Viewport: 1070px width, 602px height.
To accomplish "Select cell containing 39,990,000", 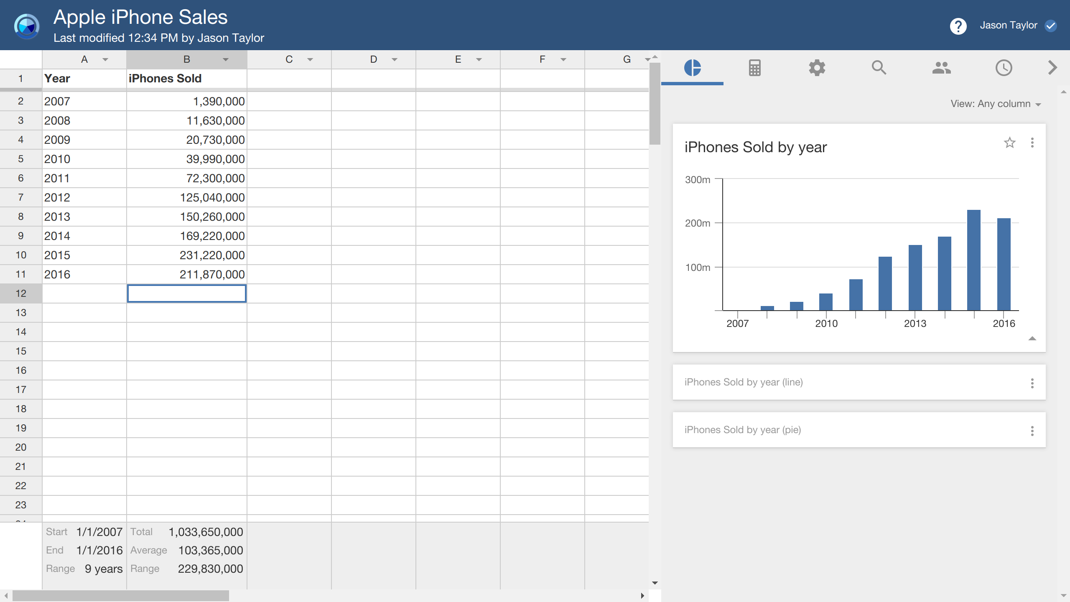I will click(x=186, y=159).
